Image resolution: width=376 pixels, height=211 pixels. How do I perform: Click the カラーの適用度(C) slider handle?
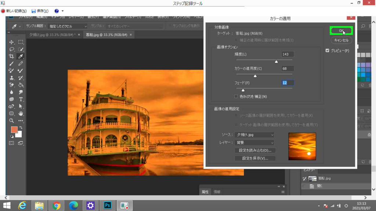point(255,76)
